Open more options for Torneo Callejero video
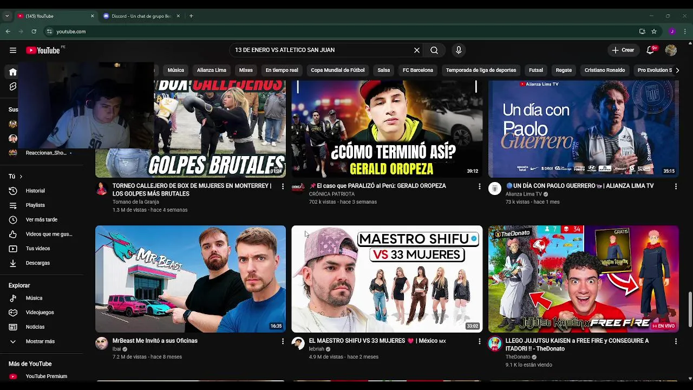This screenshot has height=390, width=693. click(283, 186)
